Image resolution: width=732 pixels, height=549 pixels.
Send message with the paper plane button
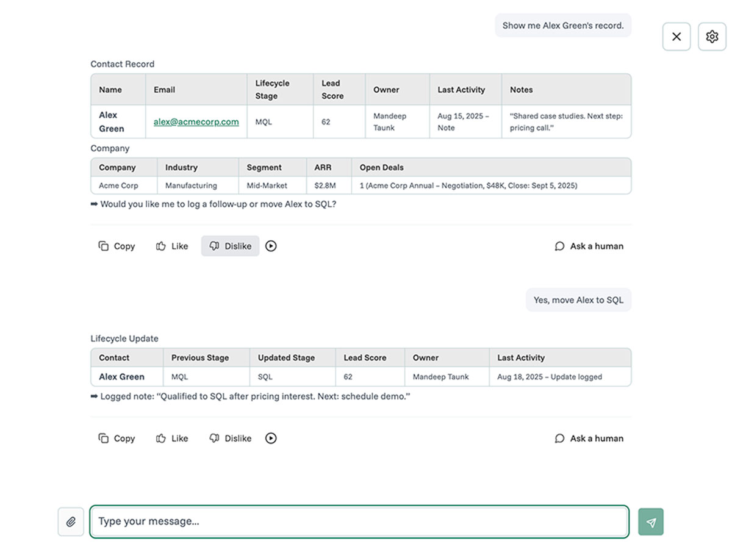pos(651,522)
